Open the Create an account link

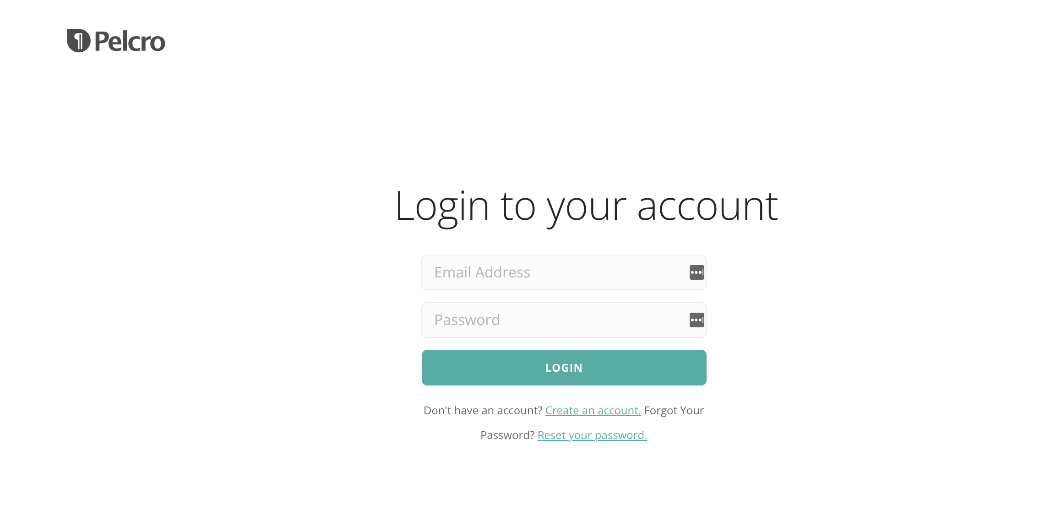[593, 411]
